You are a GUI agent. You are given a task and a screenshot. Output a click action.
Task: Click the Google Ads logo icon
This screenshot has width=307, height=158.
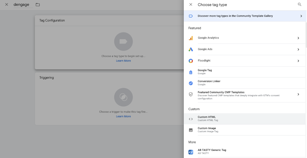pyautogui.click(x=191, y=49)
